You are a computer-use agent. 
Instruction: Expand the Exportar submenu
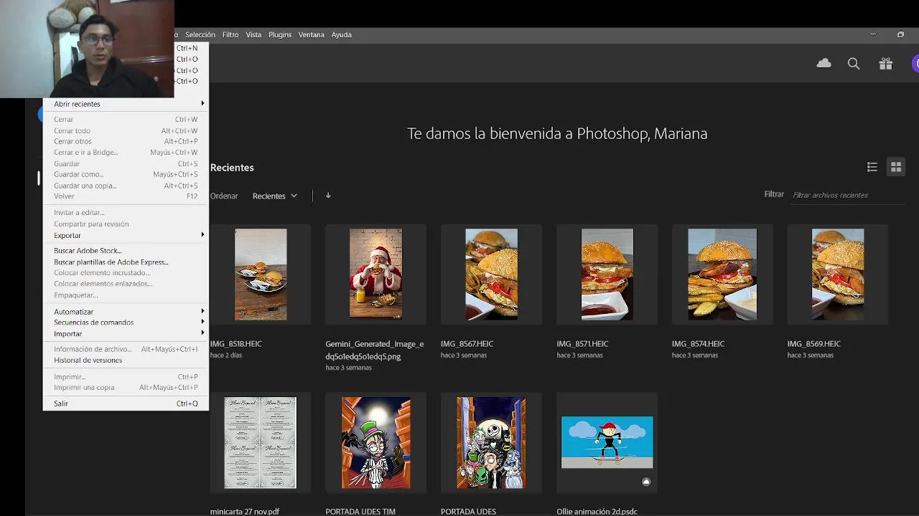tap(126, 235)
